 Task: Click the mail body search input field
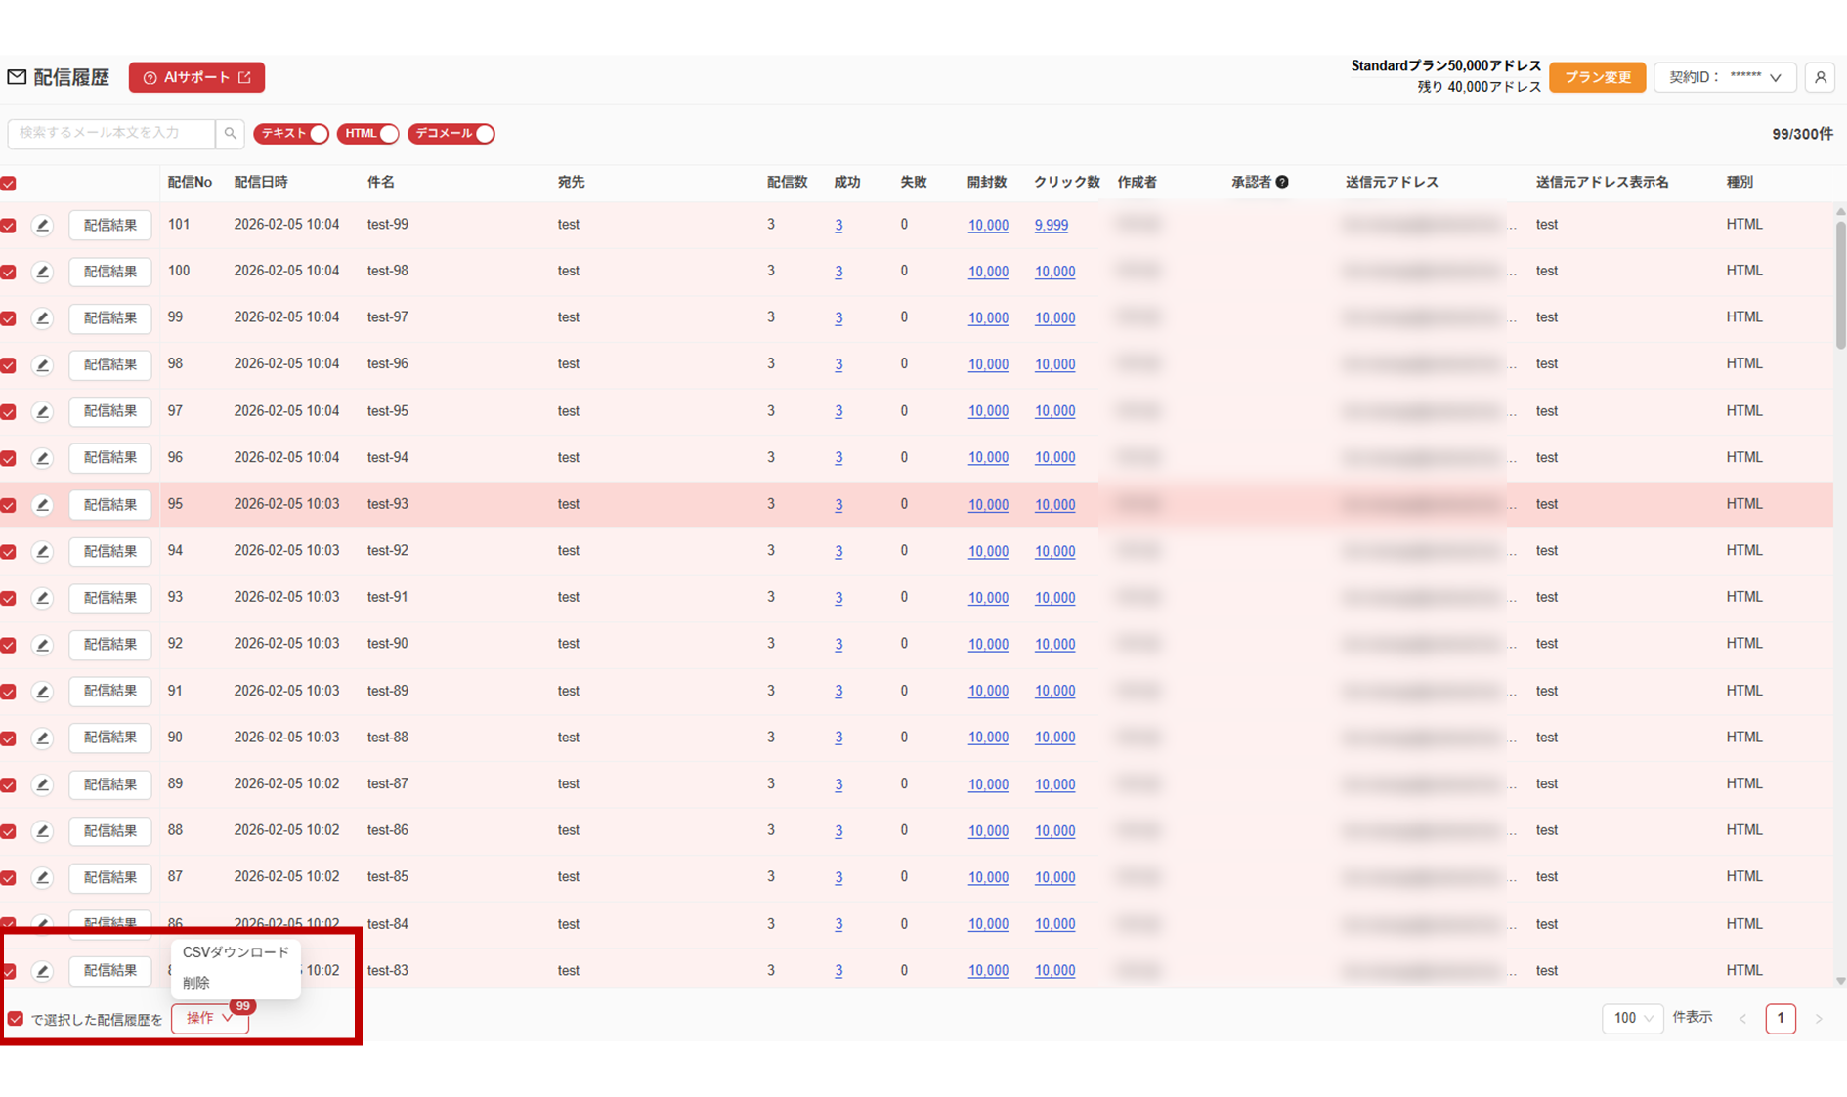[x=111, y=133]
